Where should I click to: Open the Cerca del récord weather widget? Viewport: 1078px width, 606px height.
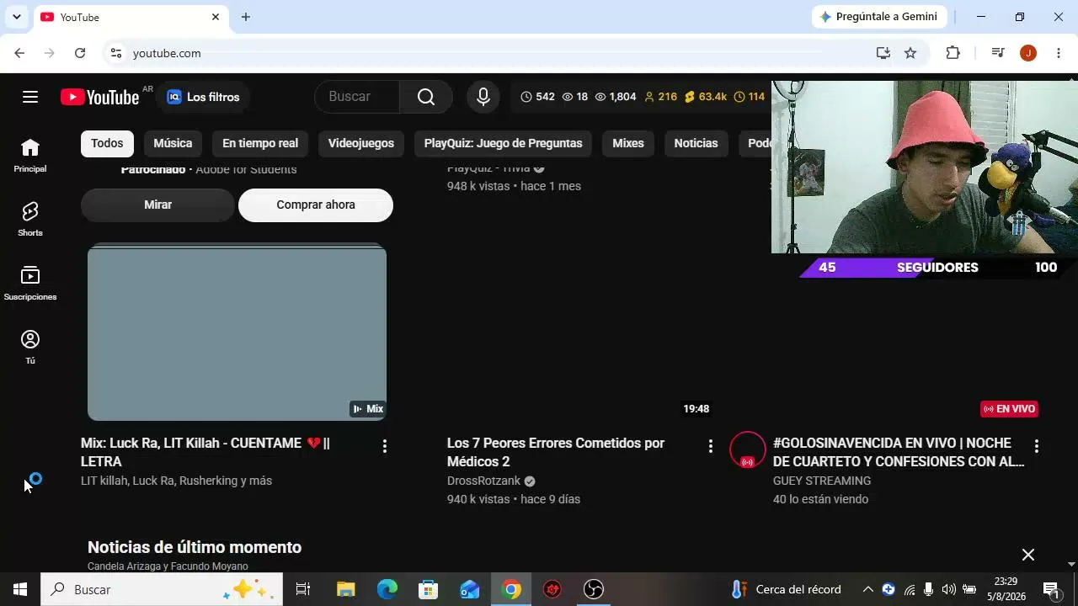pos(787,589)
